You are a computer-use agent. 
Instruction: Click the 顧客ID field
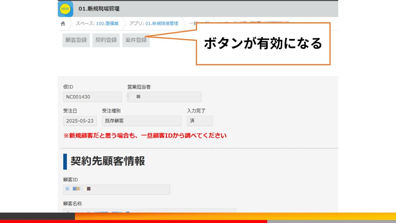(x=116, y=190)
